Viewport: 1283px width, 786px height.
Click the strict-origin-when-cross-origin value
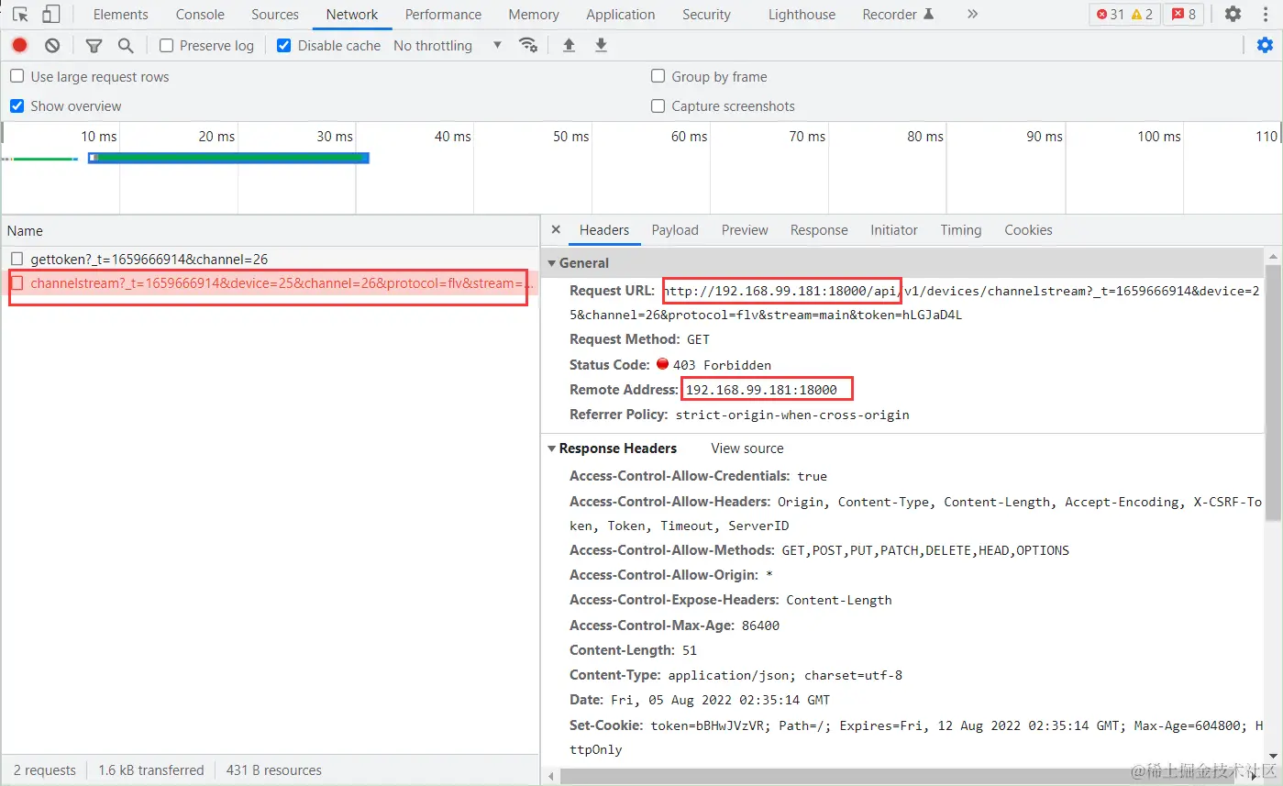792,415
